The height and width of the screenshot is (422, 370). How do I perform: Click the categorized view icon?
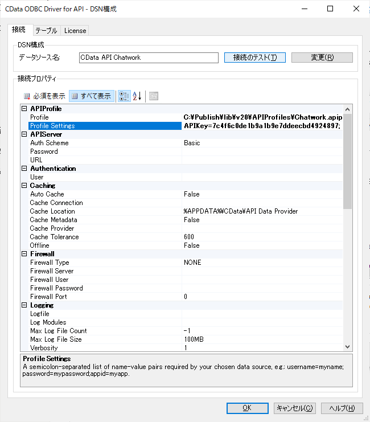124,96
